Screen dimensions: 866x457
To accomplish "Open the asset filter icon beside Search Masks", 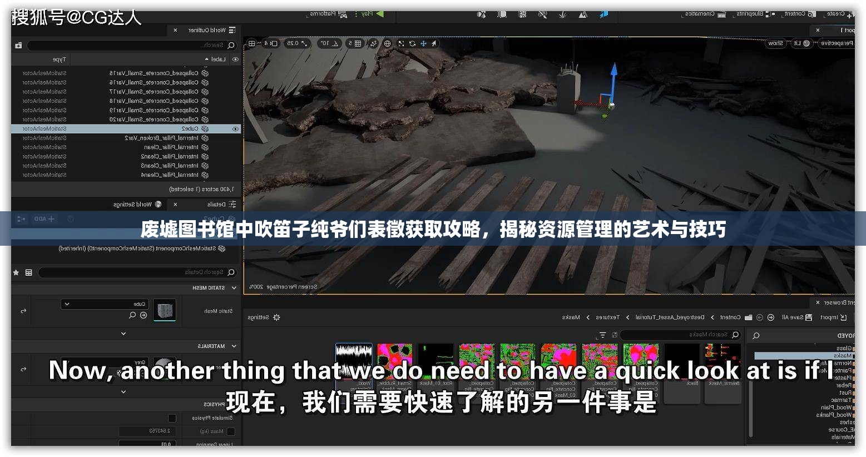I will 603,335.
